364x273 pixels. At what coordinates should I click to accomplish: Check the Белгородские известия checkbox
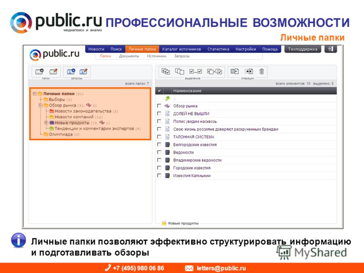click(x=159, y=145)
